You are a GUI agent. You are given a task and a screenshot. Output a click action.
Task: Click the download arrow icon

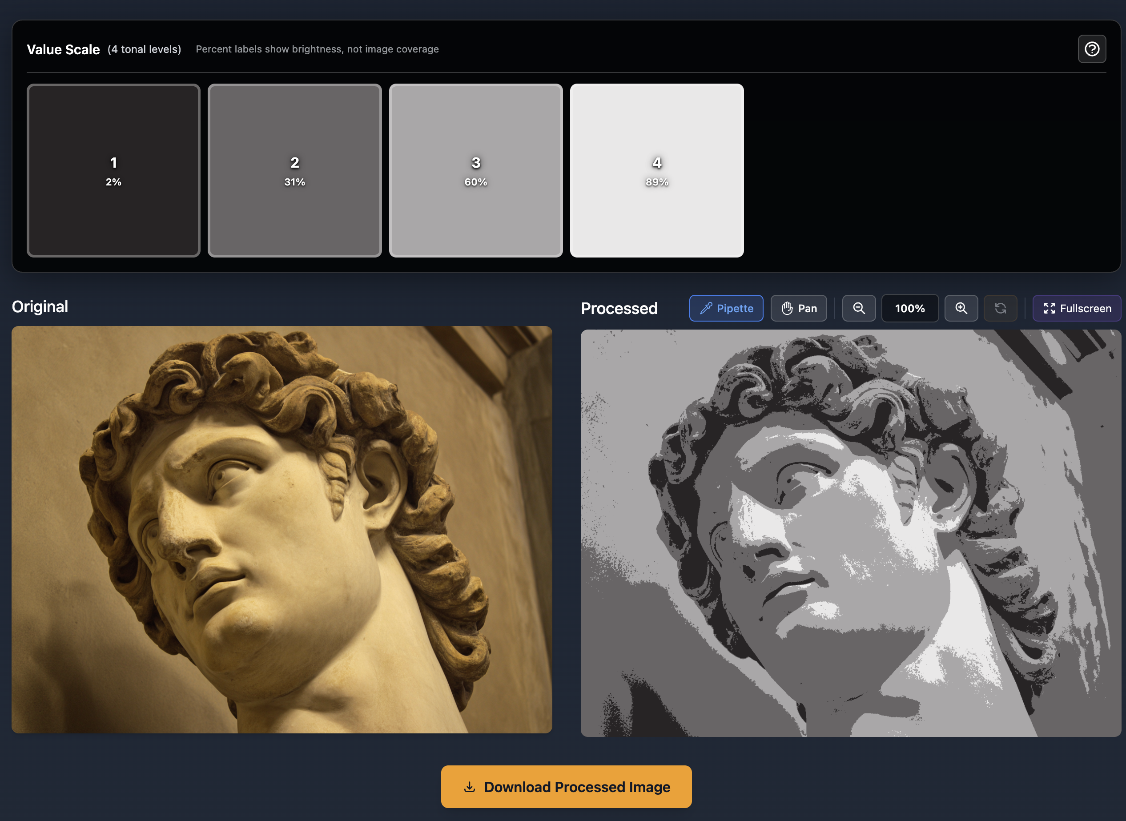(469, 787)
